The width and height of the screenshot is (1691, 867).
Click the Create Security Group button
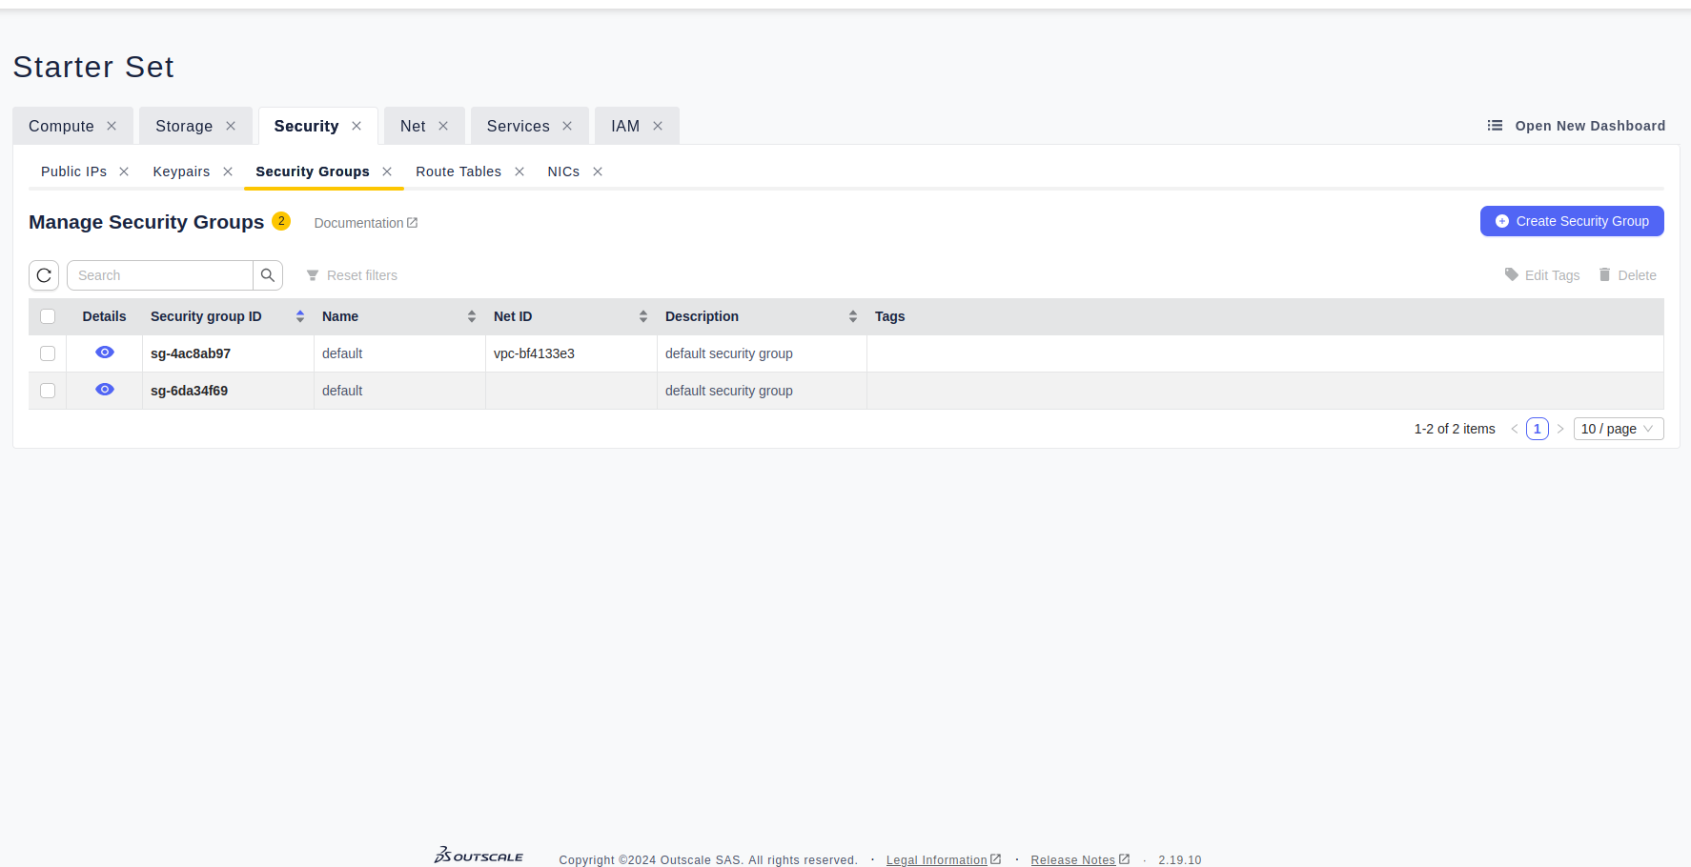(x=1571, y=221)
